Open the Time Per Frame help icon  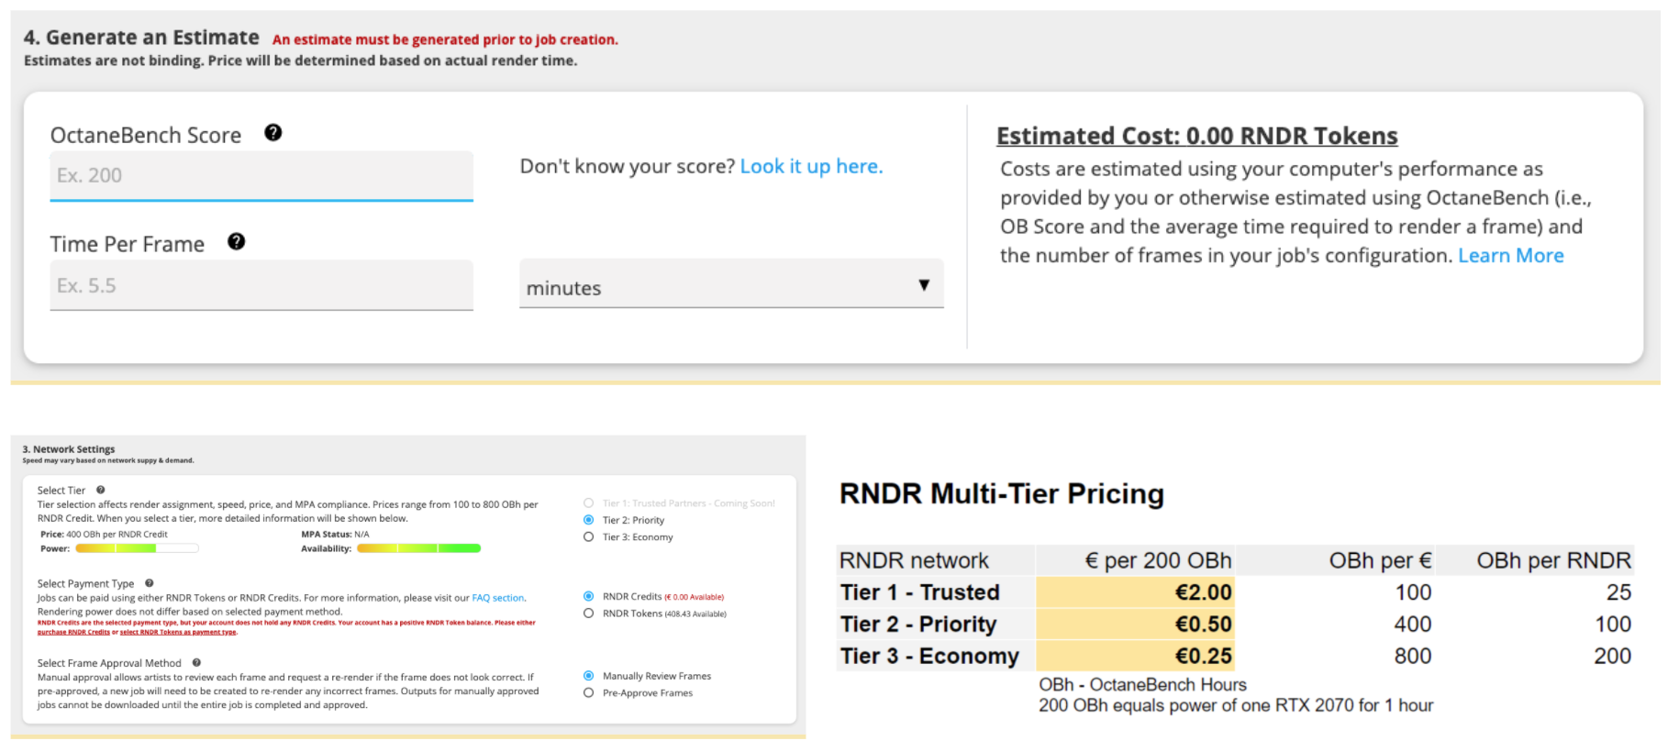[x=236, y=242]
